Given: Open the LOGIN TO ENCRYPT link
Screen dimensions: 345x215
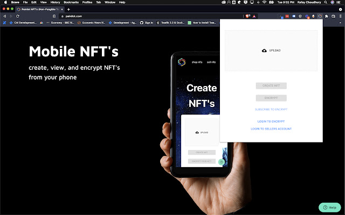Looking at the screenshot, I should click(x=271, y=121).
